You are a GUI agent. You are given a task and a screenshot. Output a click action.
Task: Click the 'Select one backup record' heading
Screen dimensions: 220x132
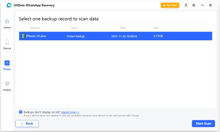point(59,19)
